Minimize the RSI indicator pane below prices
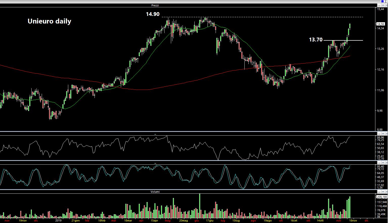 [x=379, y=134]
